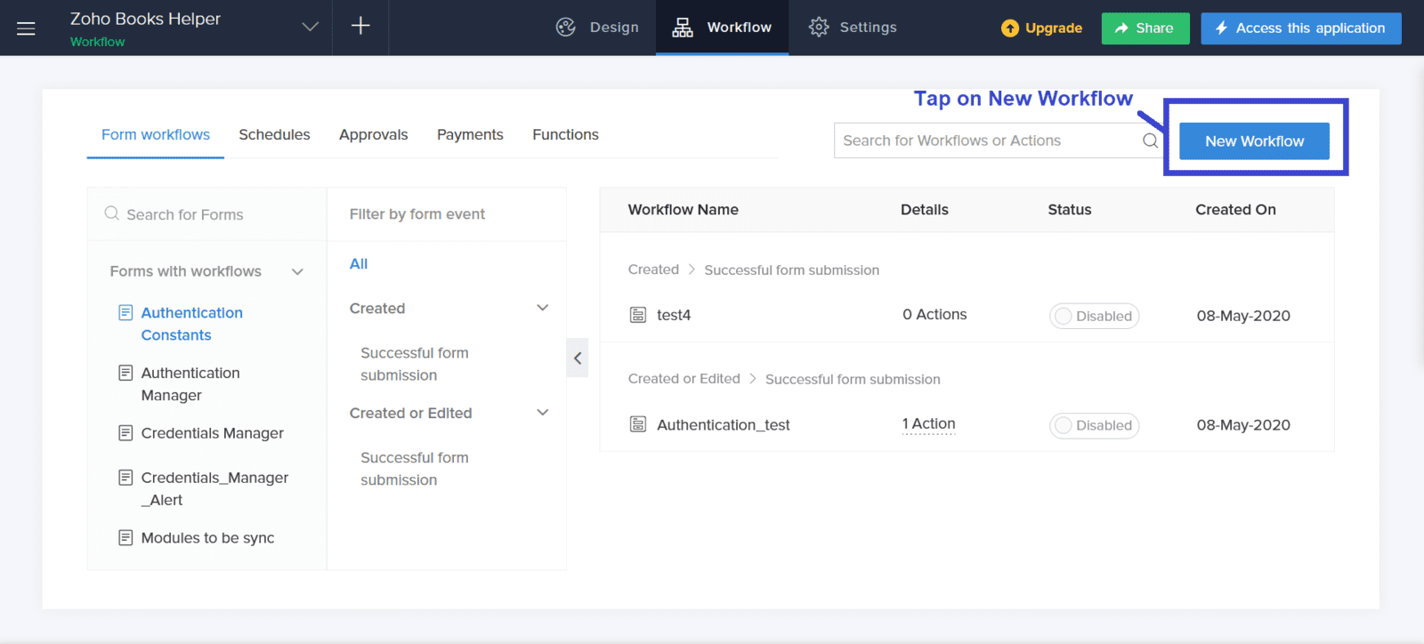Select the Modules to be sync form
1424x644 pixels.
207,538
